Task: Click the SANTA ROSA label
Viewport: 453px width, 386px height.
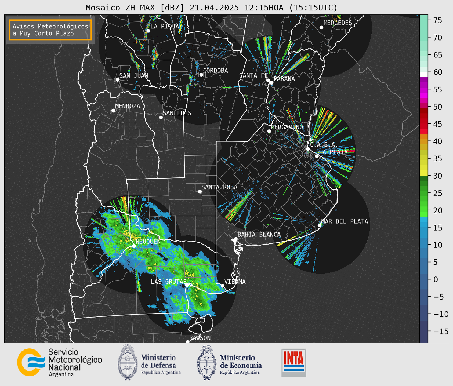Action: click(x=220, y=187)
